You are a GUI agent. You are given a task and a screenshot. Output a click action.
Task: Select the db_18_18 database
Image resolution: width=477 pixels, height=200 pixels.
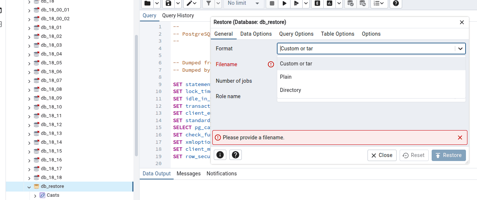pos(51,177)
